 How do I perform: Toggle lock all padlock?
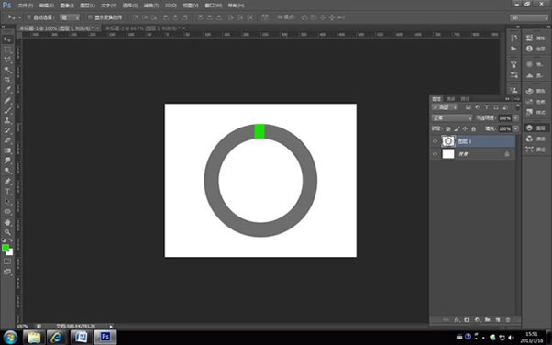click(x=473, y=129)
